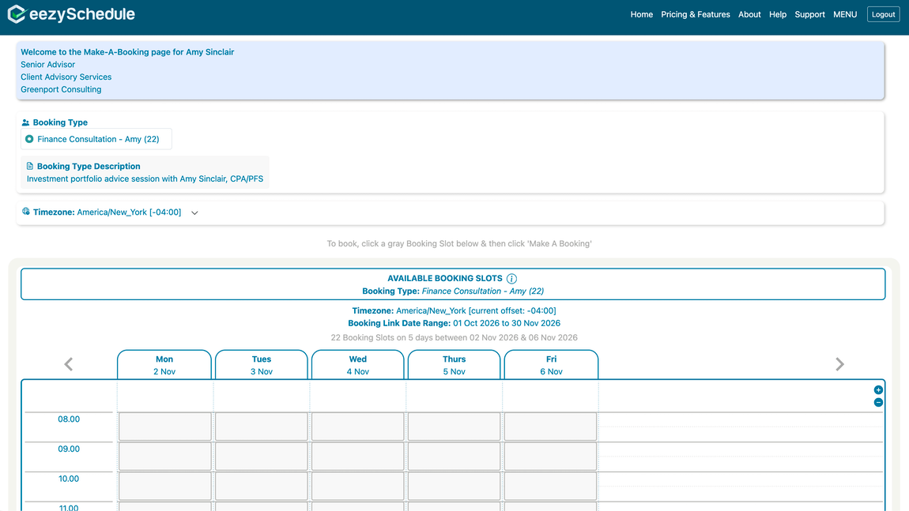
Task: Pick the Tuesday 09.00 booking slot
Action: pyautogui.click(x=262, y=456)
